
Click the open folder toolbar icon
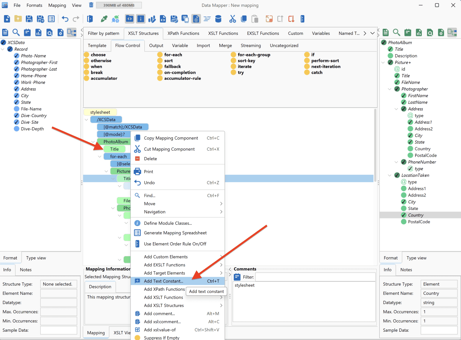(18, 19)
